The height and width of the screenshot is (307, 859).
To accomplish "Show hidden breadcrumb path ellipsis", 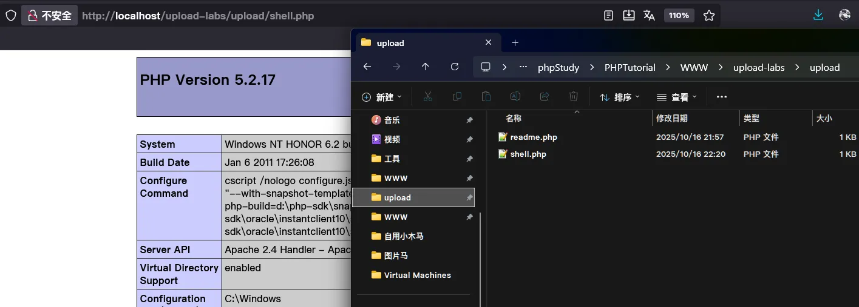I will [x=523, y=67].
